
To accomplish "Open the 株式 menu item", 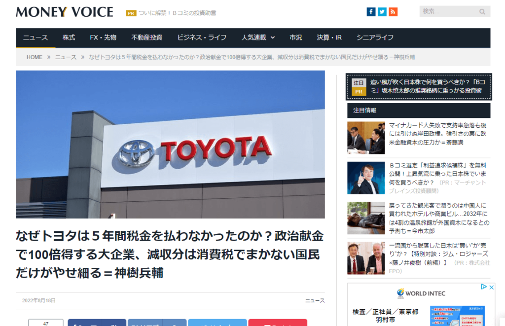I will [69, 37].
